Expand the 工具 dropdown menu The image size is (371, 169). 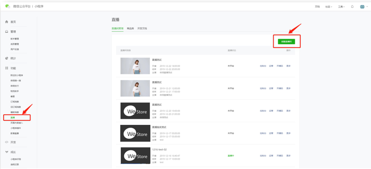pyautogui.click(x=341, y=6)
